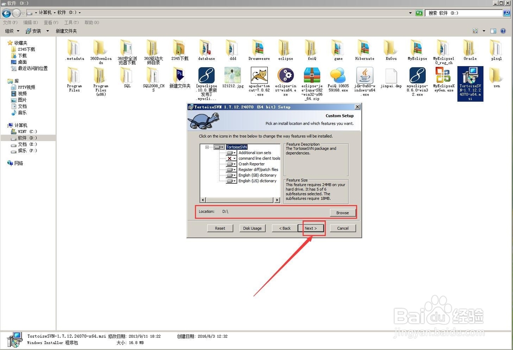Screen dimensions: 513x350
Task: Open the 编辑(E) menu
Action: pos(30,23)
